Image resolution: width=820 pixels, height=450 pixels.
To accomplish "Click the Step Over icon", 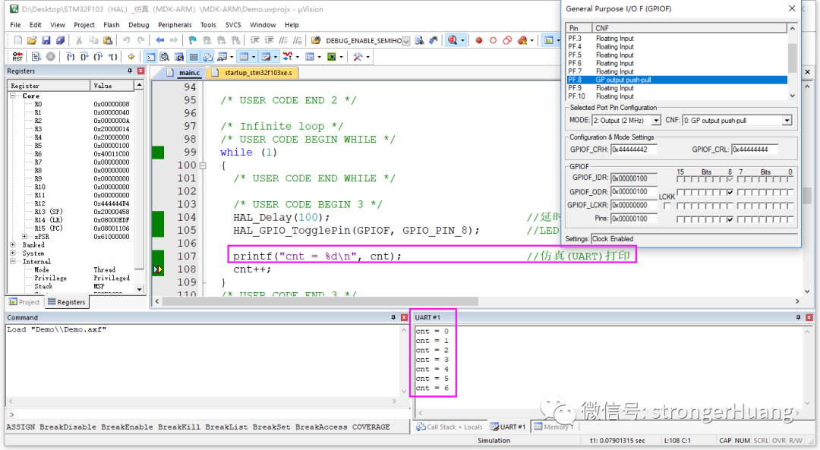I will (x=84, y=56).
